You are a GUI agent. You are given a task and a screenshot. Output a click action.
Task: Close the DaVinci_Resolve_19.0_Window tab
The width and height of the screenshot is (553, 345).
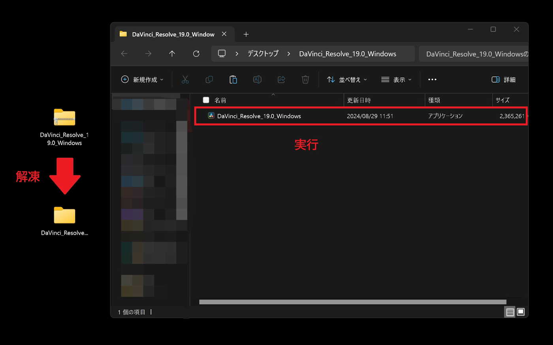224,34
